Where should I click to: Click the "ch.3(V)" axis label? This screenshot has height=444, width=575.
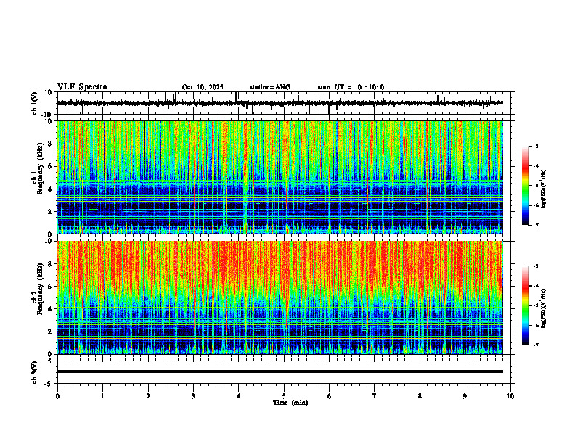[35, 372]
